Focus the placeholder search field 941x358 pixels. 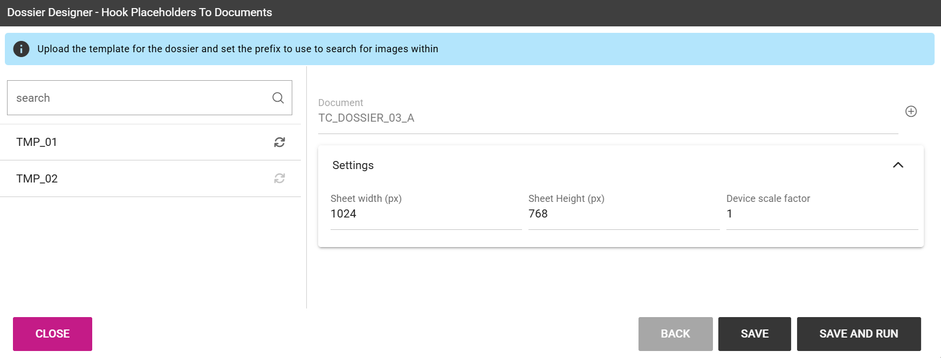pos(149,97)
